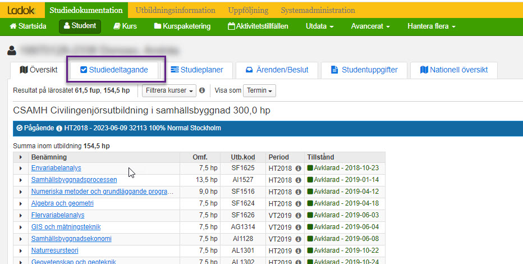Open the Visa som Termin dropdown
Screen dimensions: 523x264
click(x=259, y=91)
